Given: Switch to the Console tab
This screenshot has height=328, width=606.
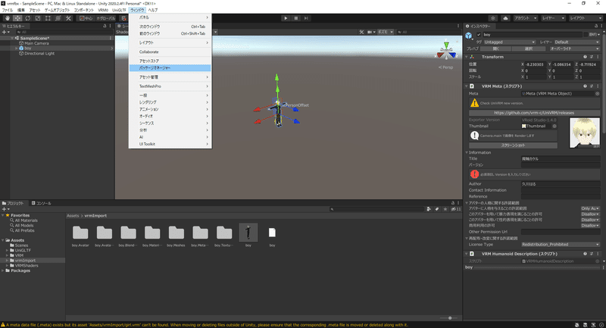Looking at the screenshot, I should pos(42,203).
